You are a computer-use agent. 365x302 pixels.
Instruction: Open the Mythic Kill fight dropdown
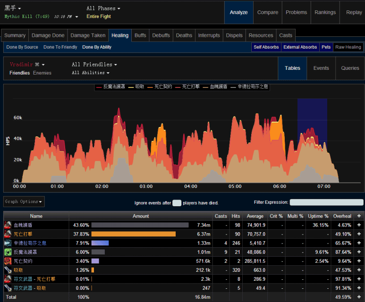[41, 17]
